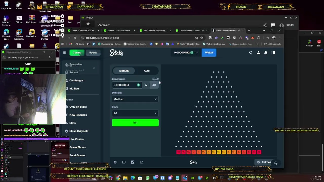Screen dimensions: 324x182
Task: Open live support headset icon
Action: tap(276, 163)
